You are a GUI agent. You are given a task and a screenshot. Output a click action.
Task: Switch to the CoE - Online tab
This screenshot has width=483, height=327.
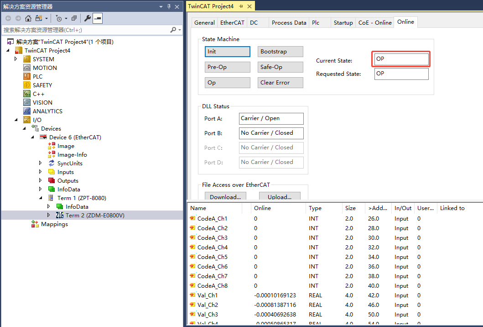pyautogui.click(x=375, y=22)
